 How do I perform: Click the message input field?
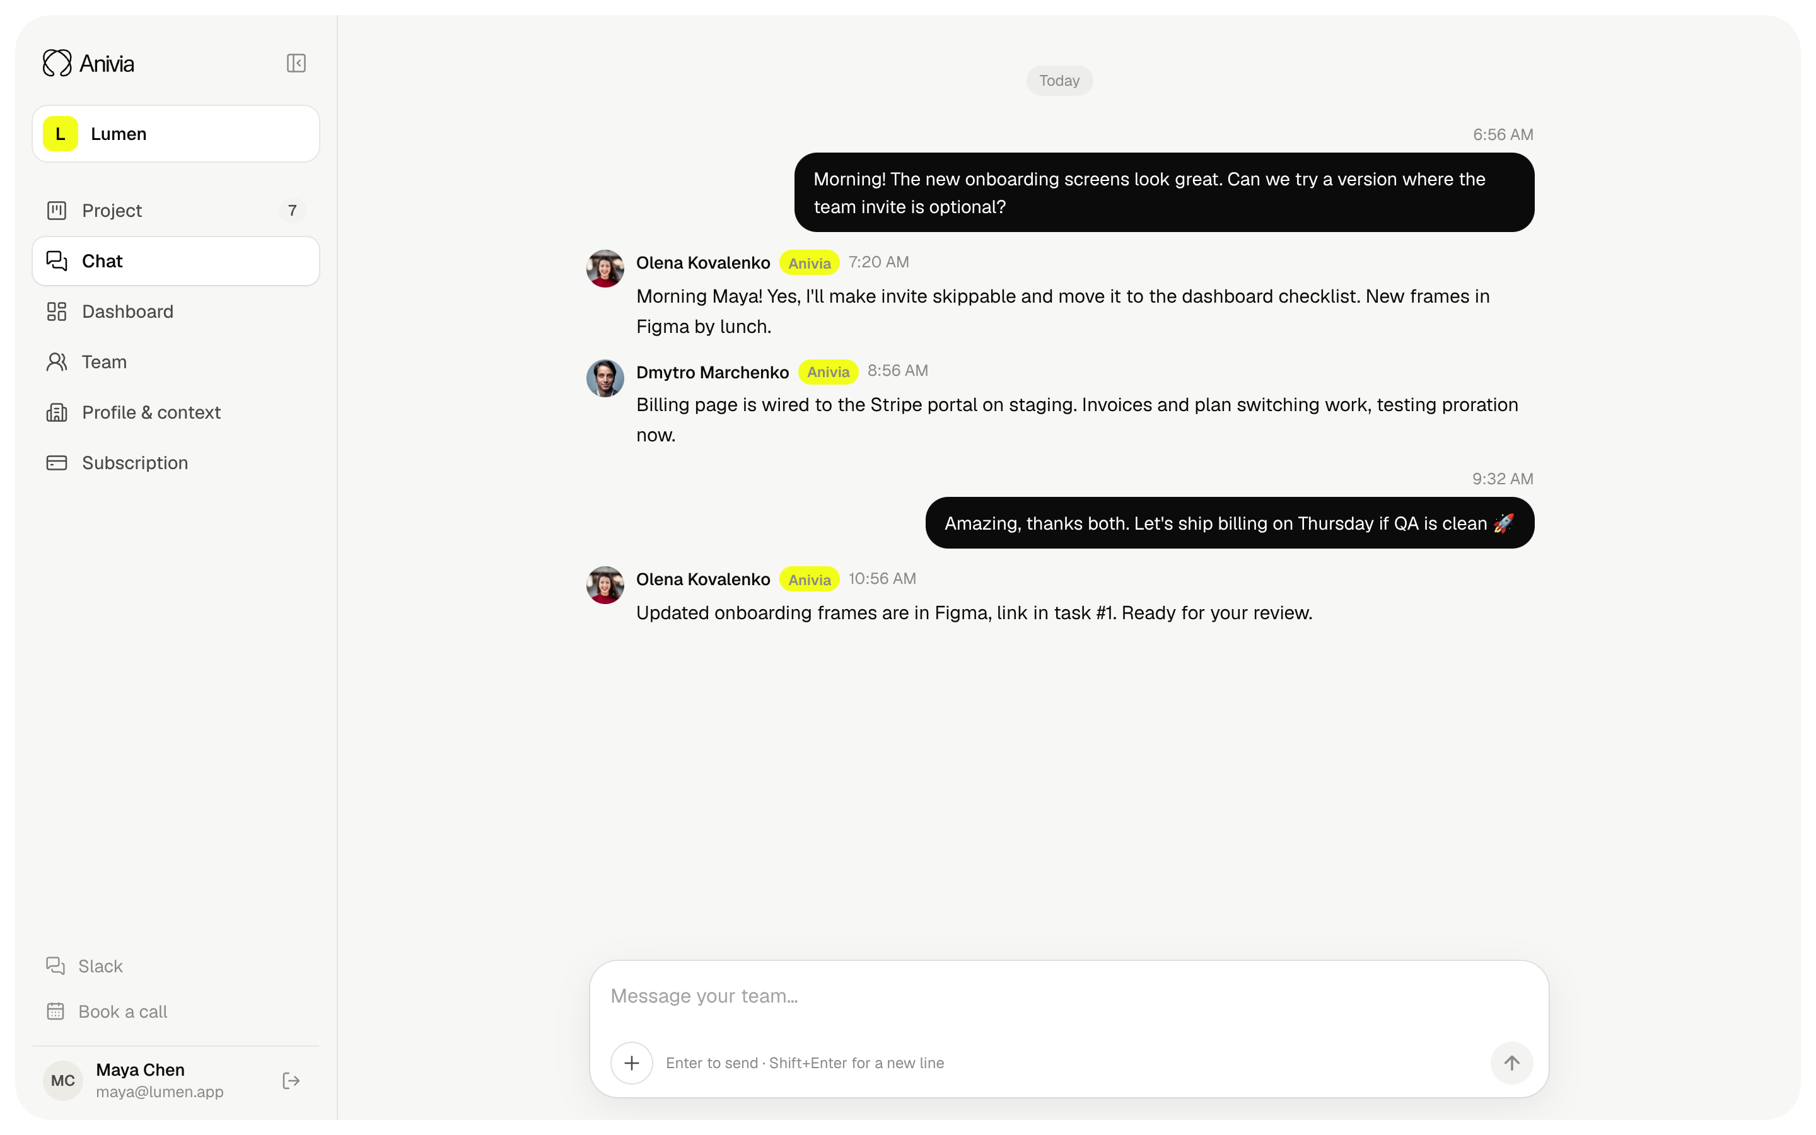tap(1069, 996)
